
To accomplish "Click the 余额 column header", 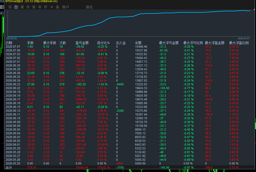I will coord(138,43).
